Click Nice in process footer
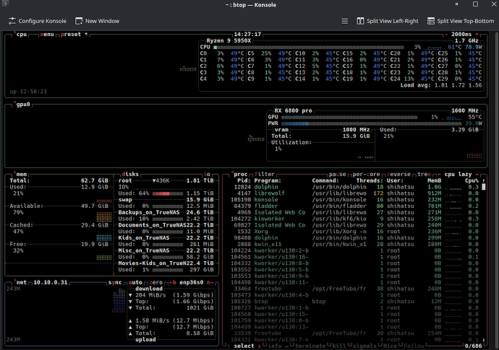Screen dimensions: 499x350 391,346
